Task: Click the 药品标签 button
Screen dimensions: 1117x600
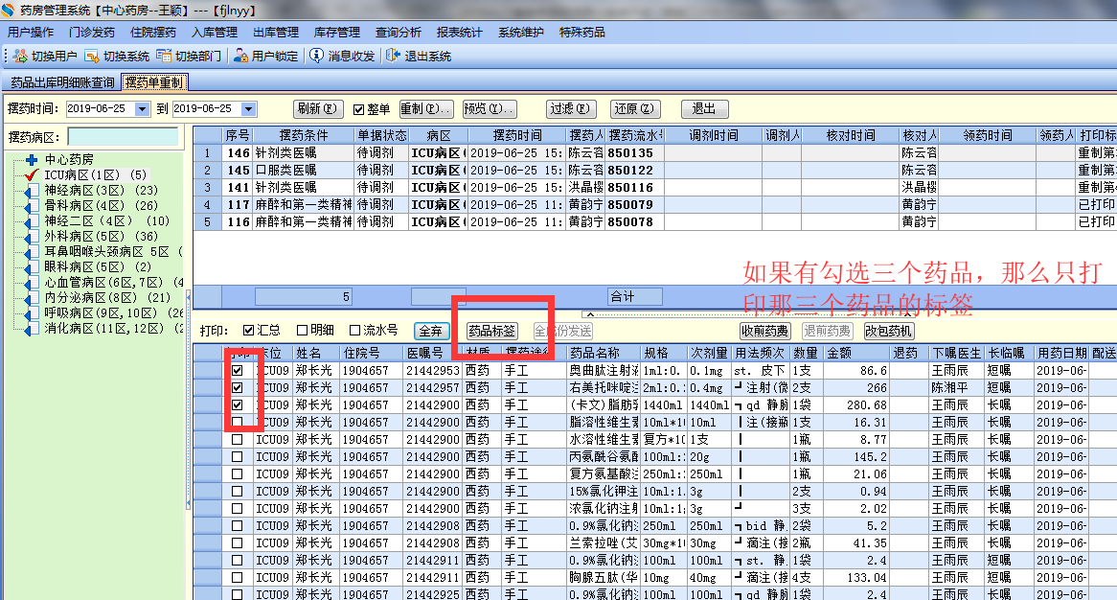Action: [x=491, y=331]
